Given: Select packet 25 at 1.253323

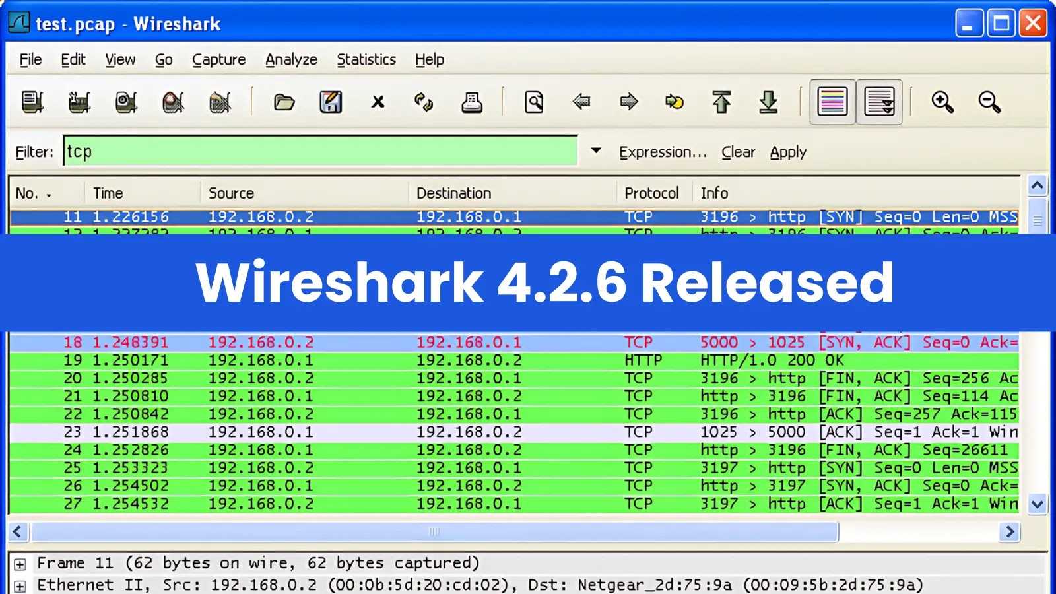Looking at the screenshot, I should pyautogui.click(x=514, y=467).
